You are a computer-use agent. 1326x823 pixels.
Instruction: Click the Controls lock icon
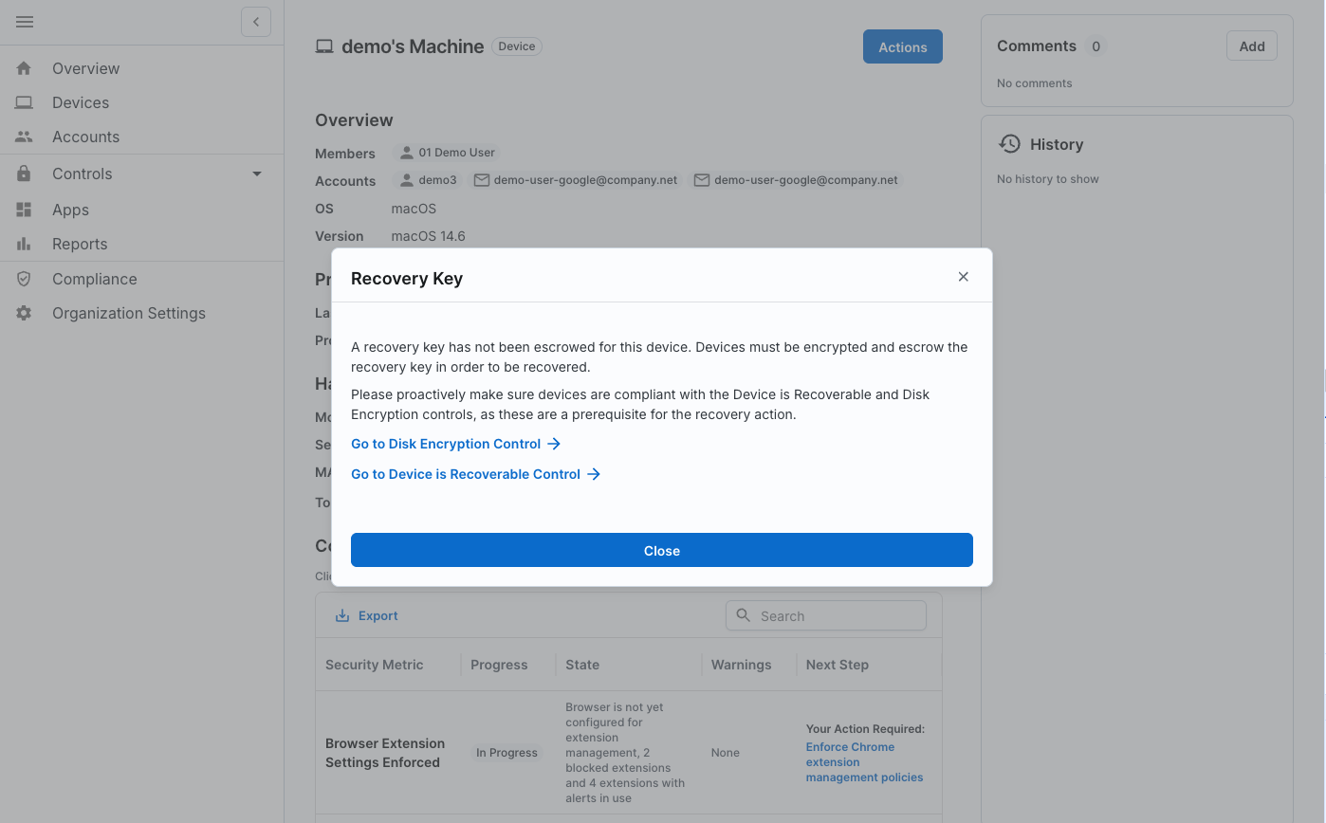(24, 174)
